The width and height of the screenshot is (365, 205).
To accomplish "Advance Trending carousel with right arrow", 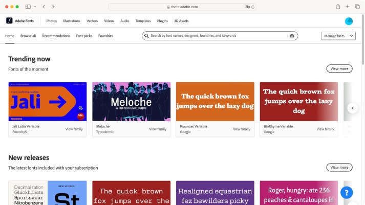I will tap(352, 108).
